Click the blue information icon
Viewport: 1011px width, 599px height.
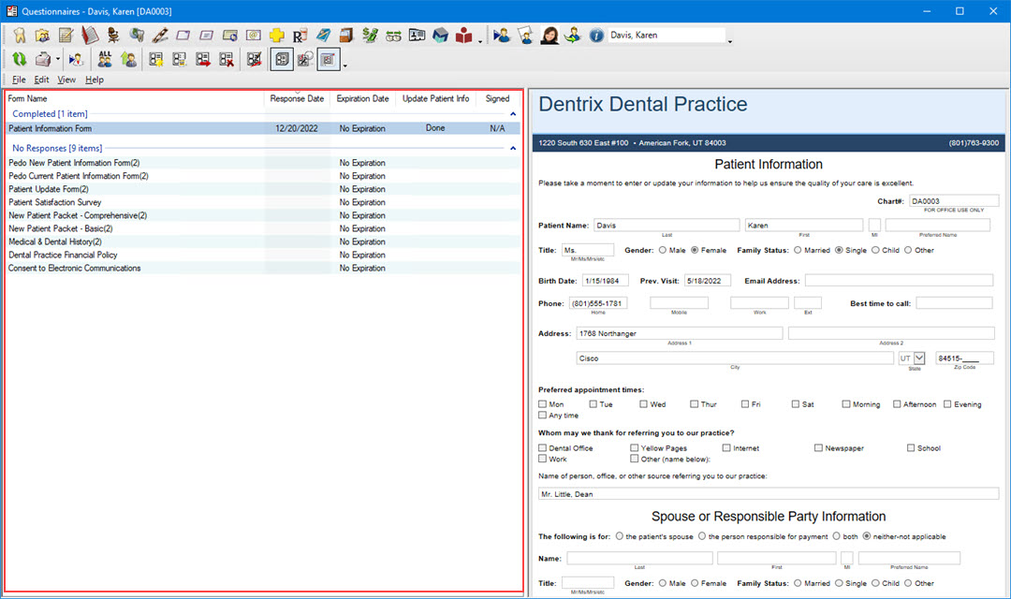pos(596,36)
